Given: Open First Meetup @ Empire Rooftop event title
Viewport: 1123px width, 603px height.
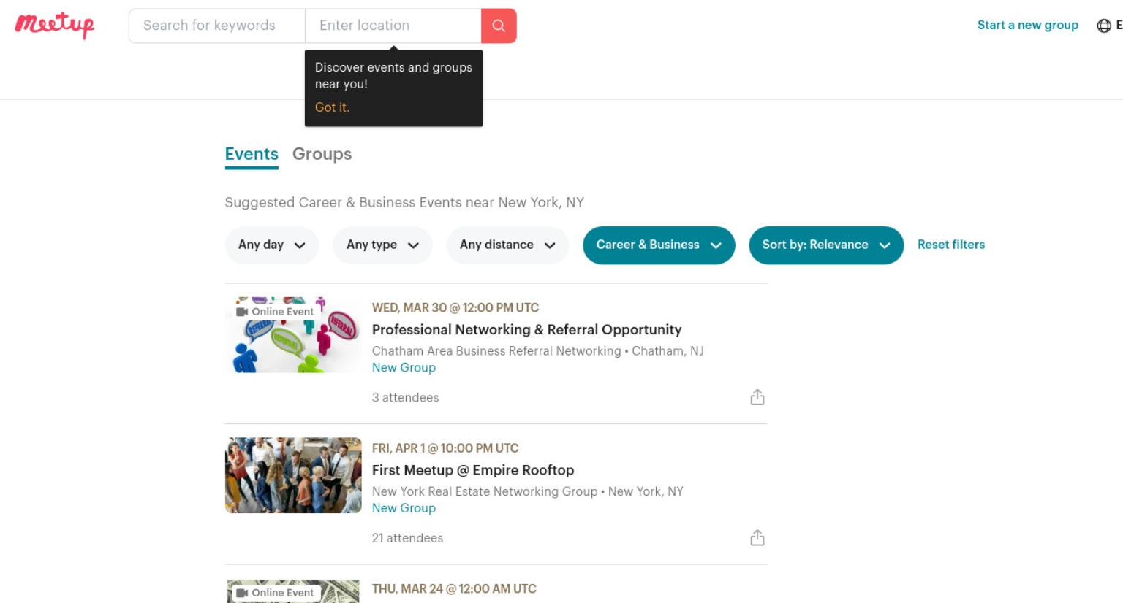Looking at the screenshot, I should [x=473, y=470].
